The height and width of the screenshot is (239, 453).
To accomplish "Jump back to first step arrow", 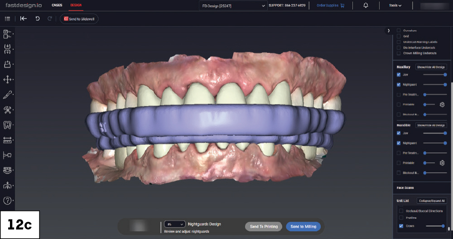I will [x=24, y=19].
